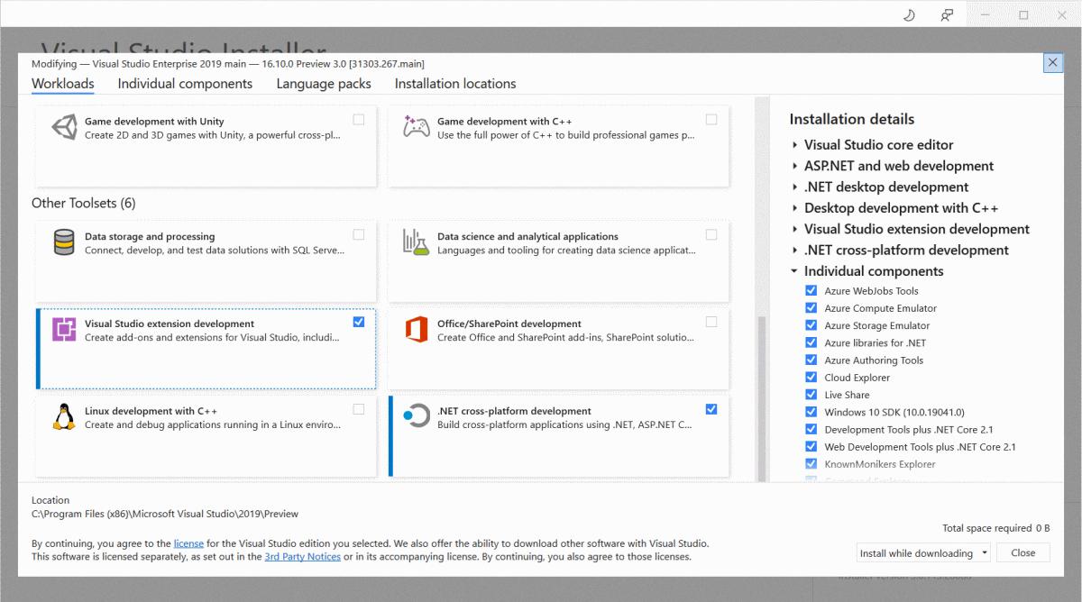Image resolution: width=1082 pixels, height=602 pixels.
Task: Click the Installation details heading
Action: [852, 119]
